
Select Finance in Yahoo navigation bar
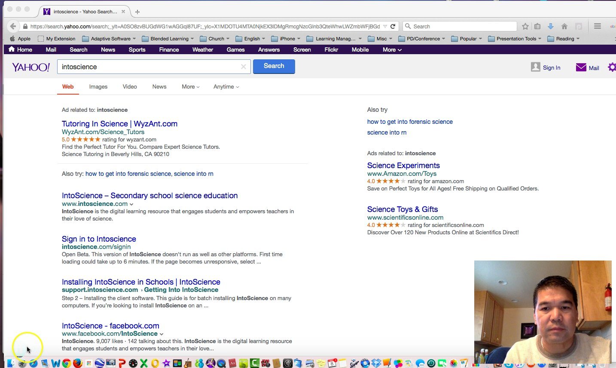tap(169, 49)
